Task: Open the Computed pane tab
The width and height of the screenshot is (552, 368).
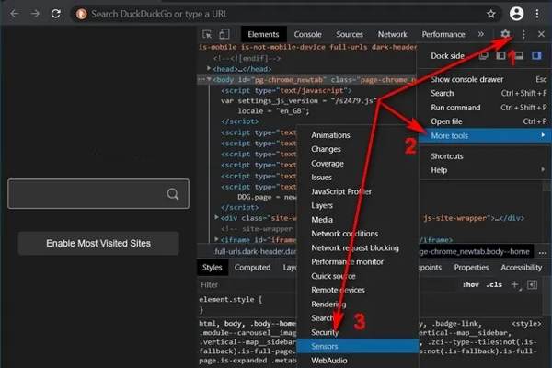Action: point(252,268)
